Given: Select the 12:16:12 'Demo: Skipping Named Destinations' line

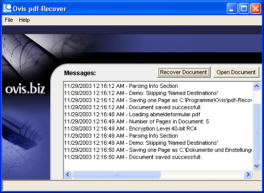Looking at the screenshot, I should 141,93.
